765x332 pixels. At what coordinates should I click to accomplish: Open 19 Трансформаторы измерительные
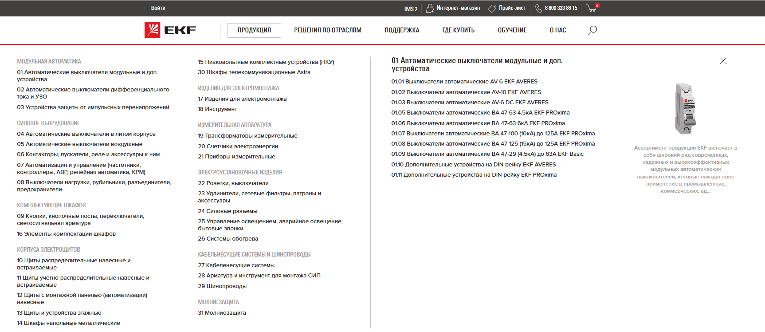pos(247,136)
